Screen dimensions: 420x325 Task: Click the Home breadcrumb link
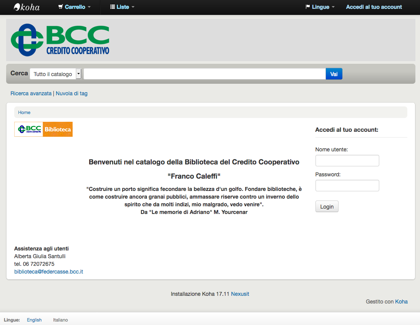24,113
